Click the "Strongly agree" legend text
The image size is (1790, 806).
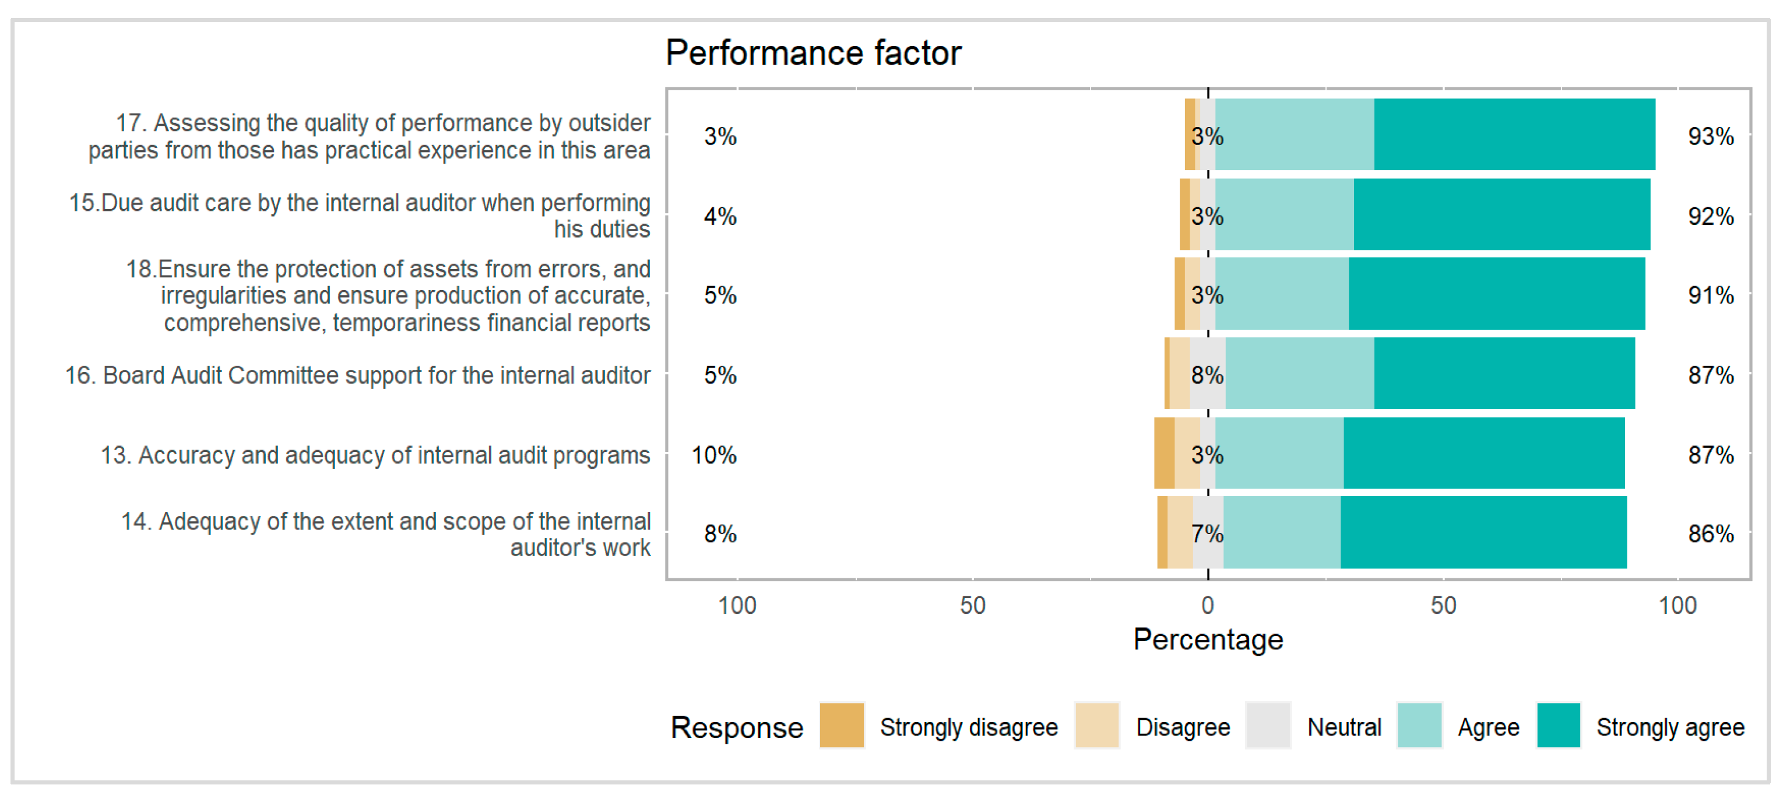(1670, 727)
